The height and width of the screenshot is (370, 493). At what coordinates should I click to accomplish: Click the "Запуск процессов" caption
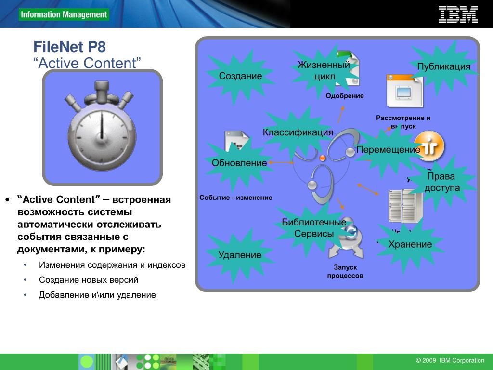[x=345, y=272]
